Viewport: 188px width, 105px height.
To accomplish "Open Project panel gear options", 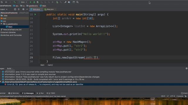I will pos(23,9).
